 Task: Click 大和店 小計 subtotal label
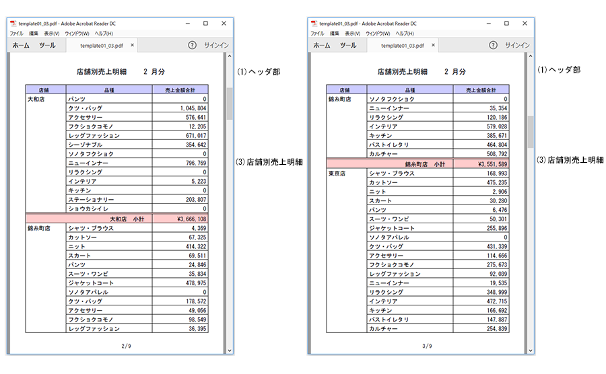click(127, 219)
